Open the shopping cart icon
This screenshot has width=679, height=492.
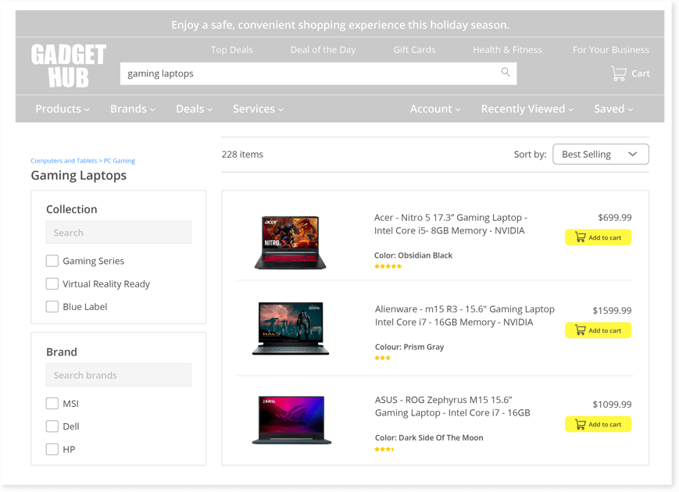click(618, 73)
